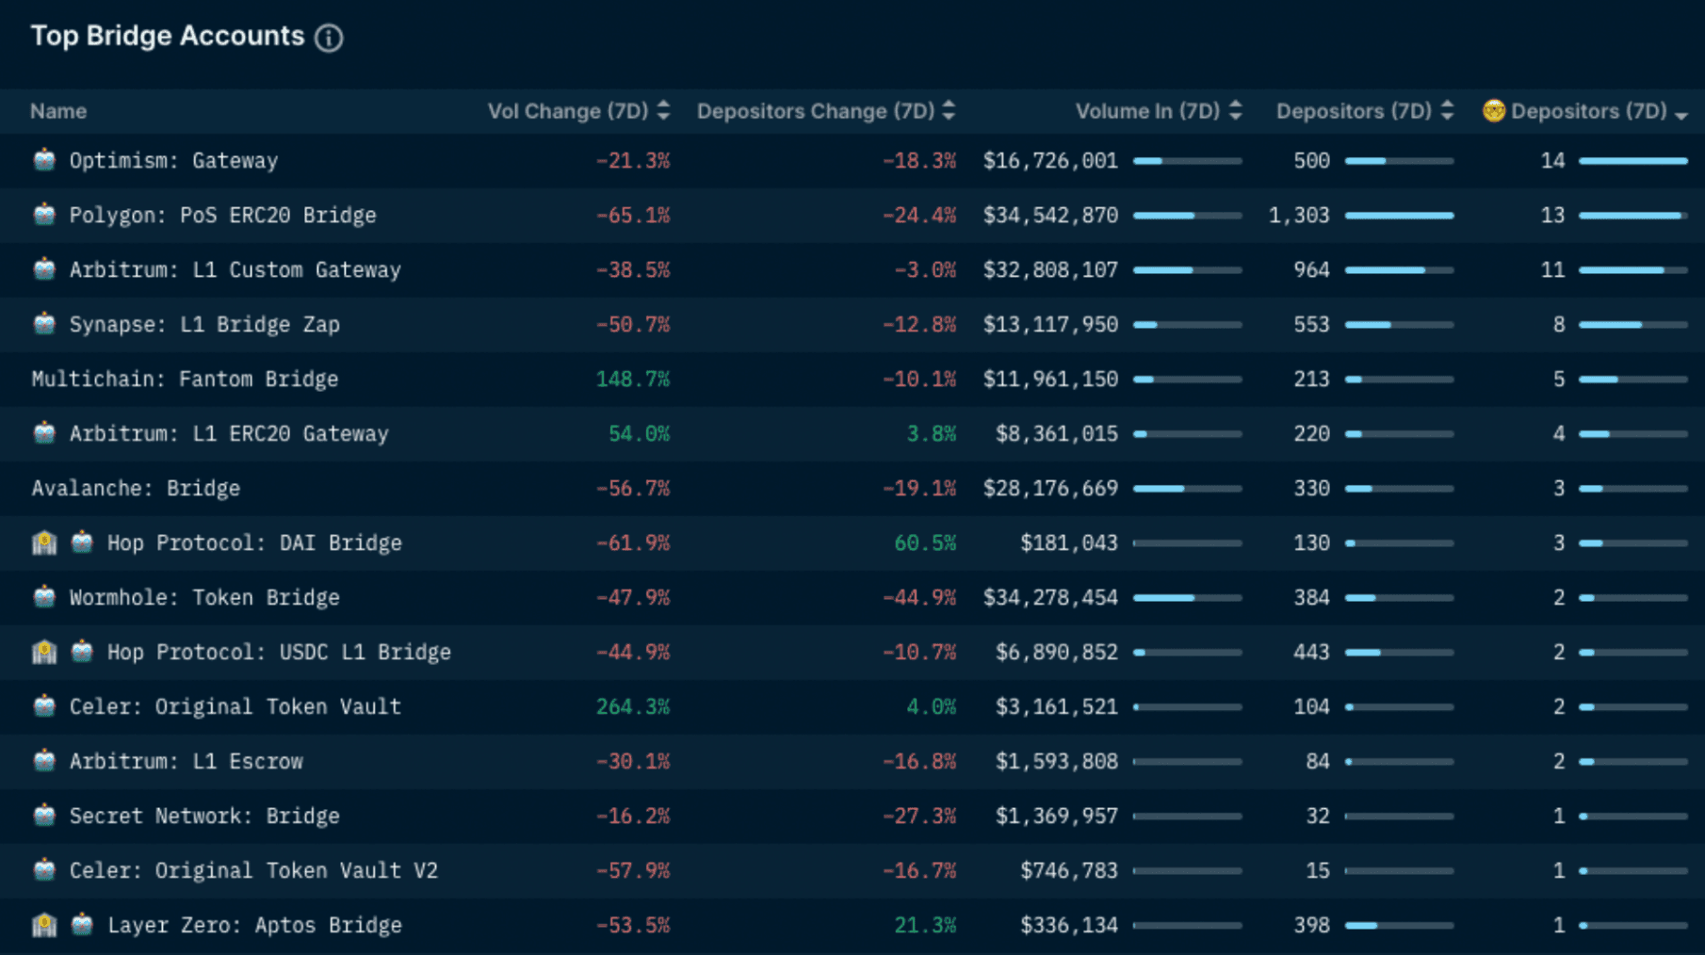Image resolution: width=1705 pixels, height=955 pixels.
Task: Click the robot icon next to Secret Network: Bridge
Action: [44, 816]
